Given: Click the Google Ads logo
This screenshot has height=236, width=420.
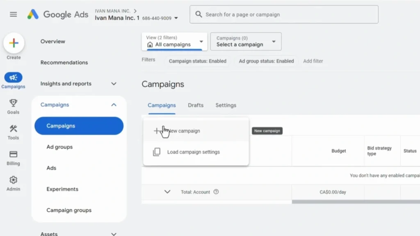Looking at the screenshot, I should pos(57,14).
